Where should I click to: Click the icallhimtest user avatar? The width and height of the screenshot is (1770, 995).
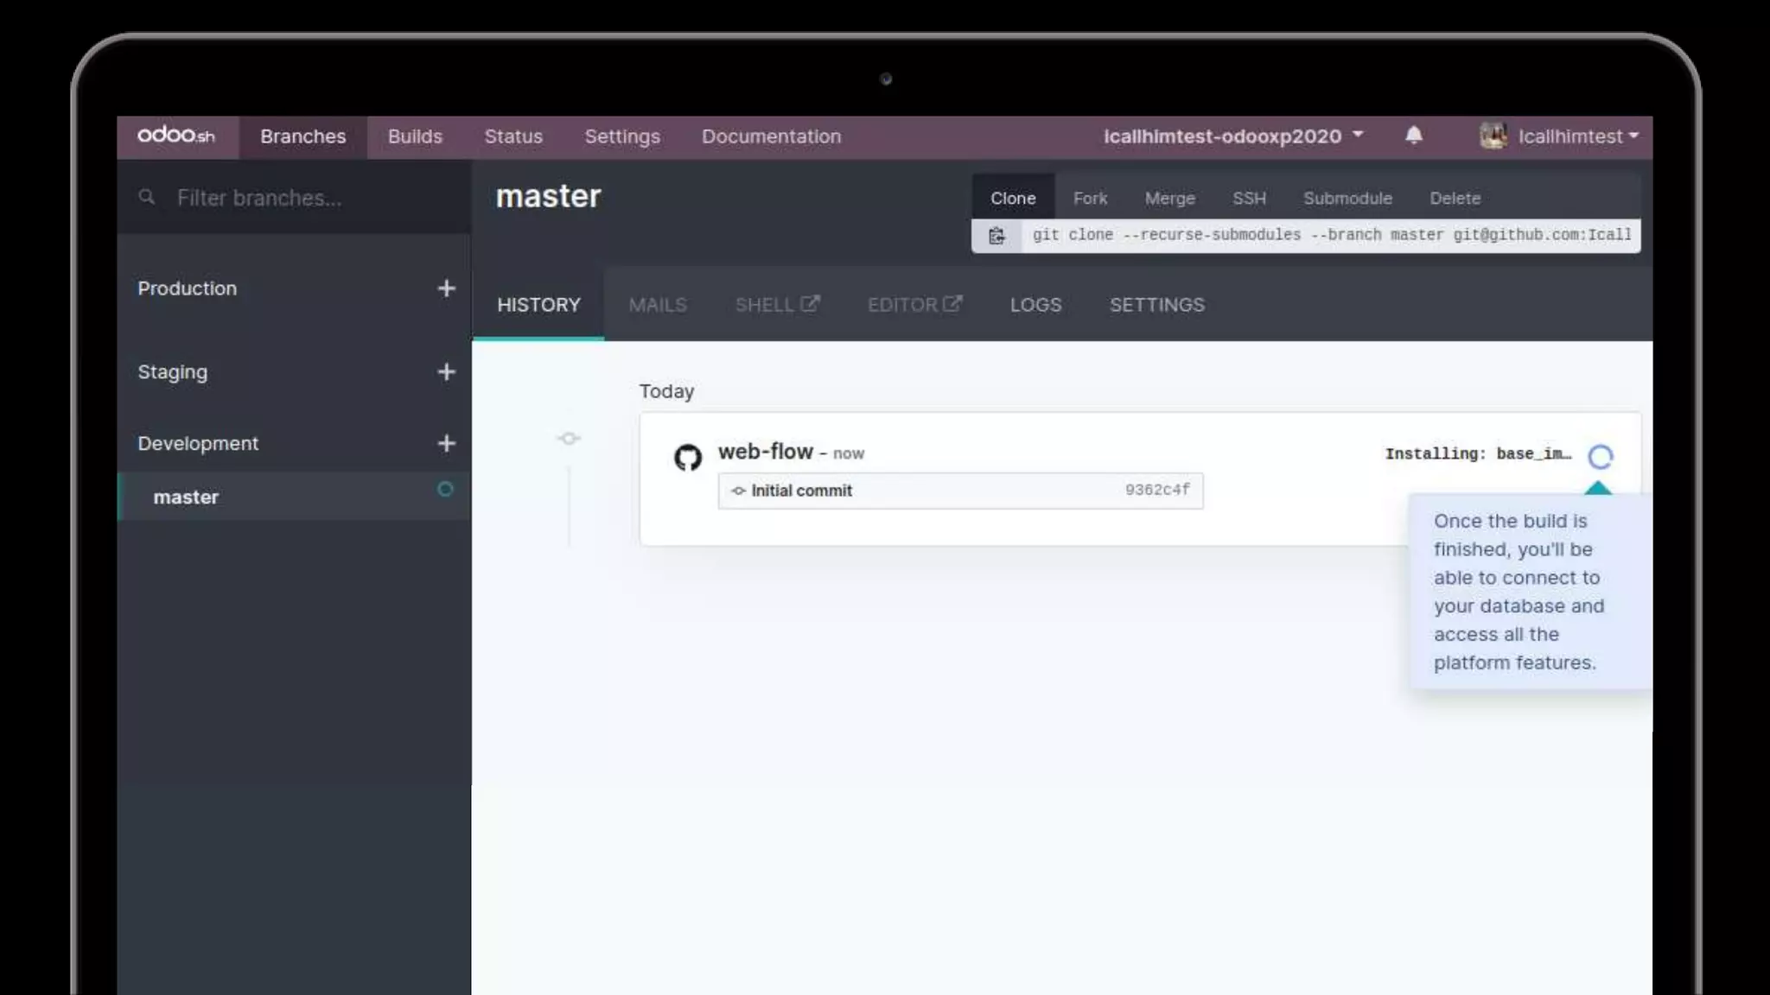(x=1493, y=136)
